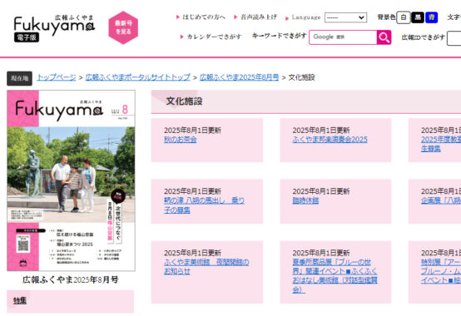Select black 黒 background color
This screenshot has width=461, height=316.
point(418,17)
